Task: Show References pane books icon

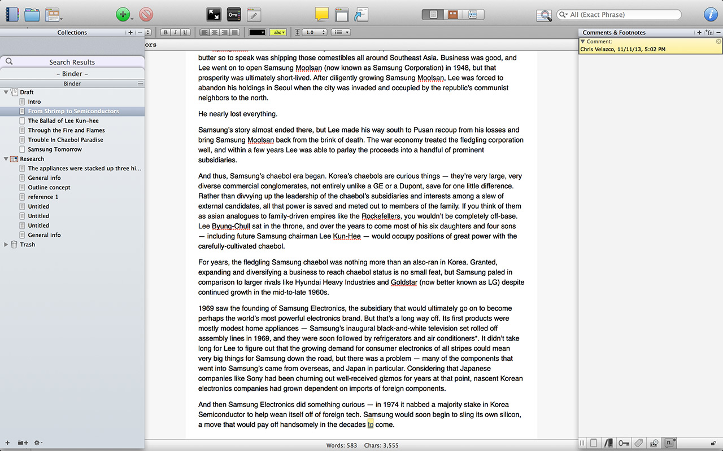Action: 609,443
